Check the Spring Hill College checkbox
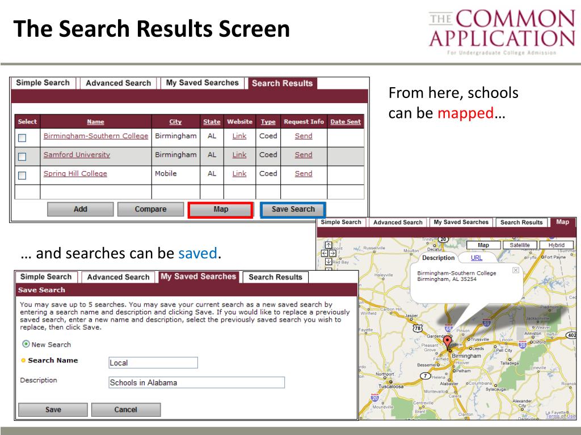This screenshot has width=581, height=435. (x=22, y=176)
